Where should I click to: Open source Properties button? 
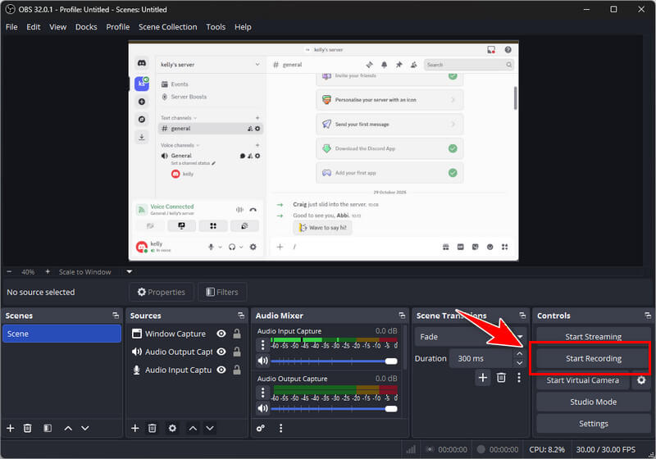(x=162, y=292)
